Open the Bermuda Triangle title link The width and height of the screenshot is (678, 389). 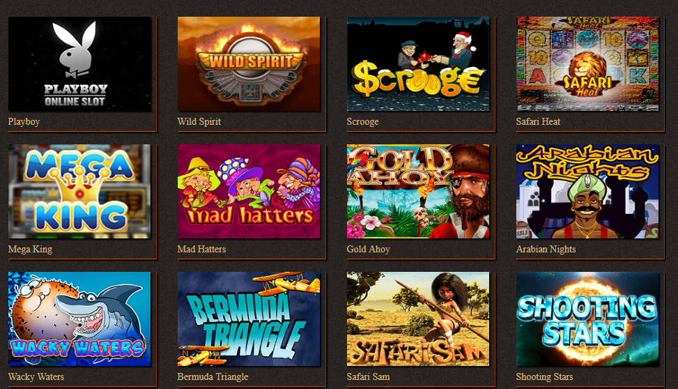(213, 376)
